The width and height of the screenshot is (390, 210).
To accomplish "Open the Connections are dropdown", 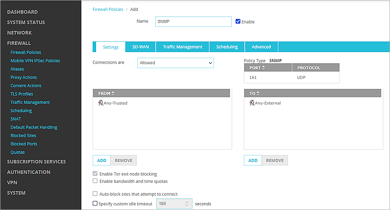I will click(176, 63).
